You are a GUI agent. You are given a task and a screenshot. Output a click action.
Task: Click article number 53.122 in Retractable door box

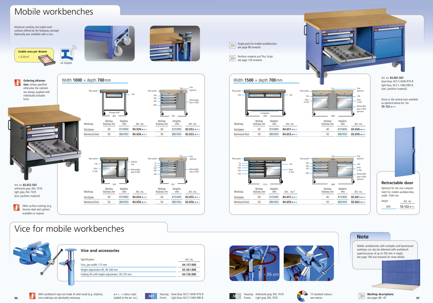click(407, 206)
